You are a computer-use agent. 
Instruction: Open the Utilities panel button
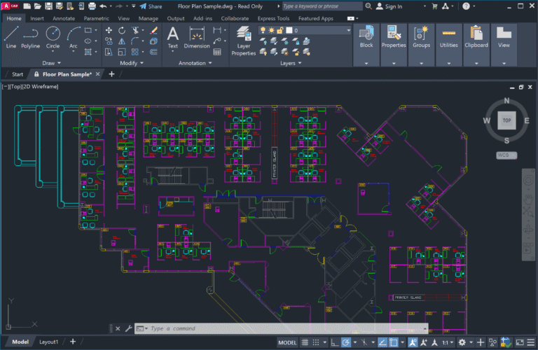(x=448, y=45)
